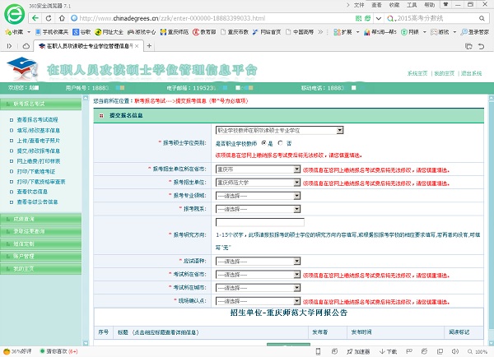
Task: Open the 帮助 menu
Action: 430,5
